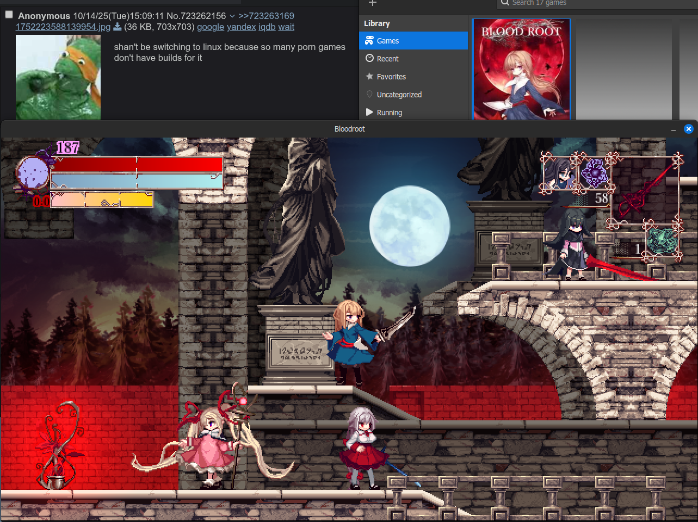698x522 pixels.
Task: Open the iqdb reverse search link
Action: pyautogui.click(x=267, y=27)
